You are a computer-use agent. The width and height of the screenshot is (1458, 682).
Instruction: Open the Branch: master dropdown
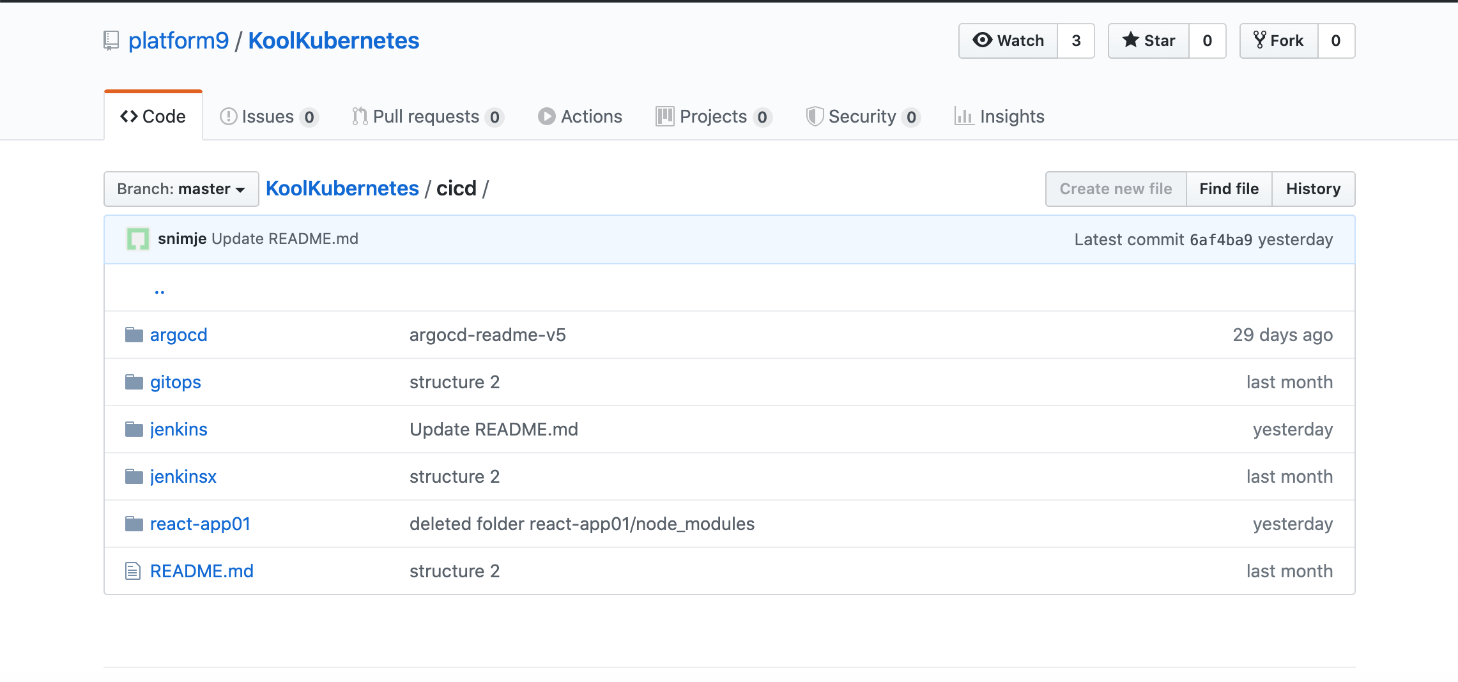[x=181, y=189]
